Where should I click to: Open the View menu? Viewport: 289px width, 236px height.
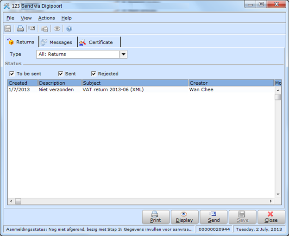click(x=26, y=18)
